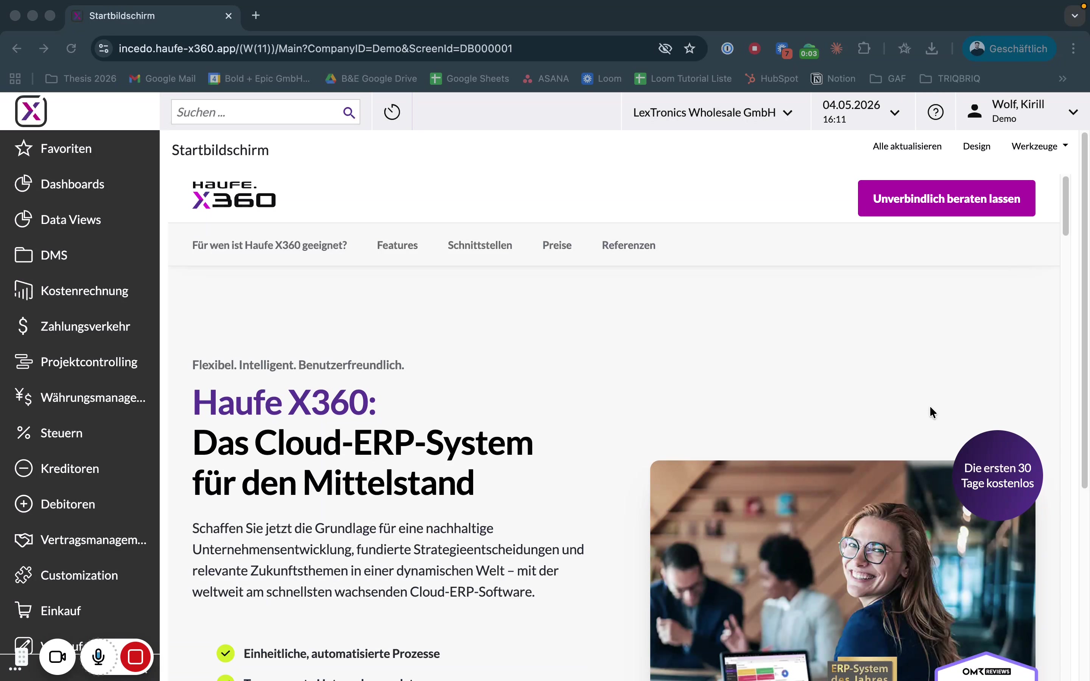Open the Werkzeuge dropdown menu

(1040, 146)
